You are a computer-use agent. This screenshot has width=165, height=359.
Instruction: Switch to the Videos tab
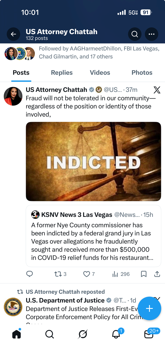coord(100,73)
